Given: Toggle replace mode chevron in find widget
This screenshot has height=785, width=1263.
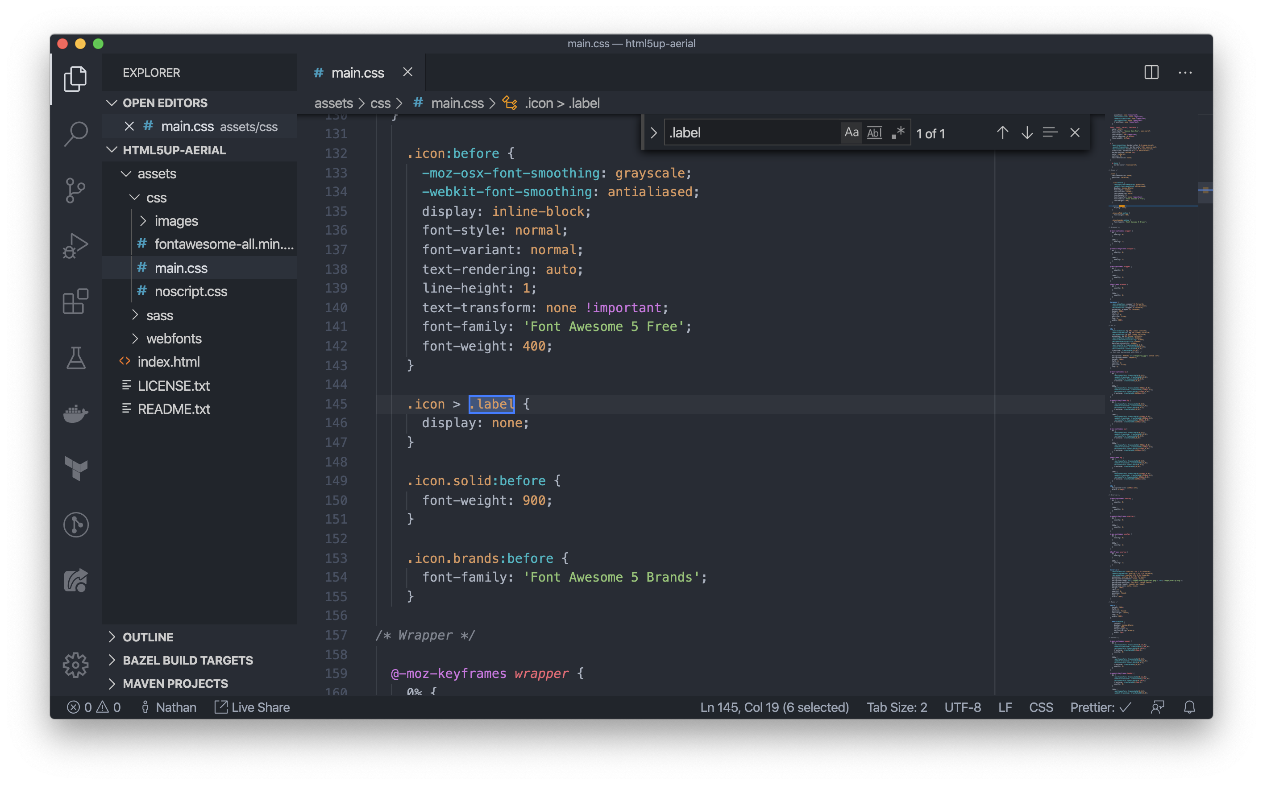Looking at the screenshot, I should (x=654, y=133).
